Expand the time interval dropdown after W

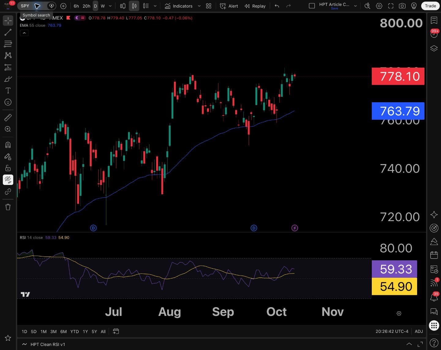110,6
